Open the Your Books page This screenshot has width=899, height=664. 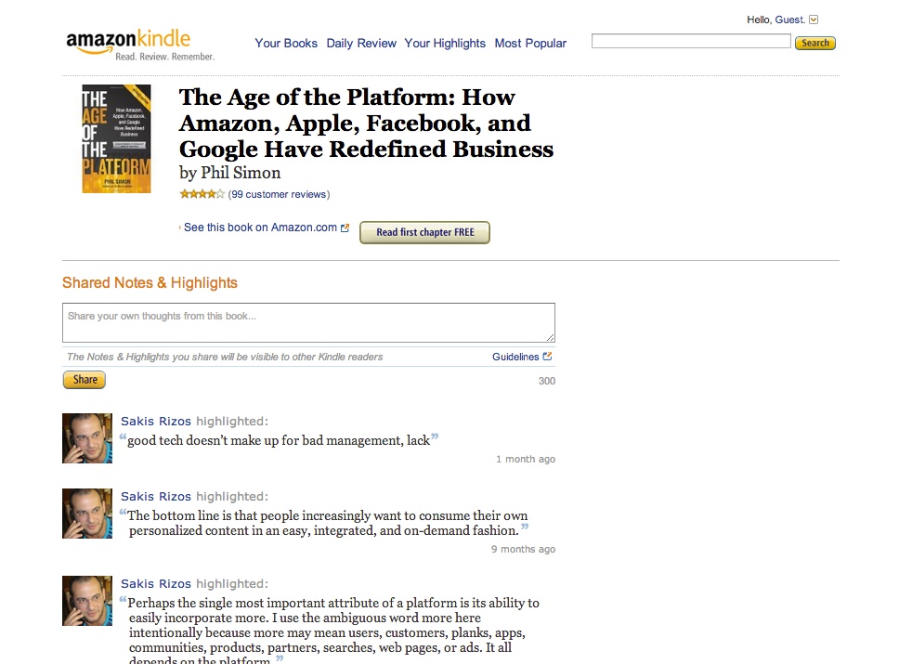[286, 43]
